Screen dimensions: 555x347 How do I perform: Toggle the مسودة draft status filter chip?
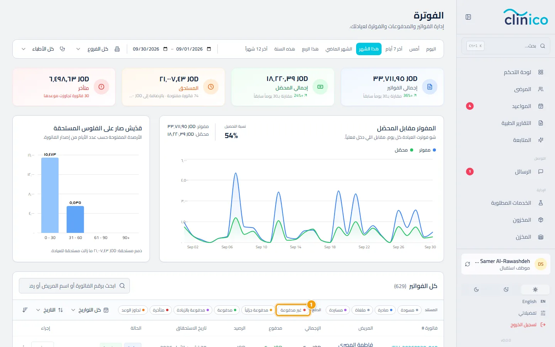pyautogui.click(x=410, y=310)
